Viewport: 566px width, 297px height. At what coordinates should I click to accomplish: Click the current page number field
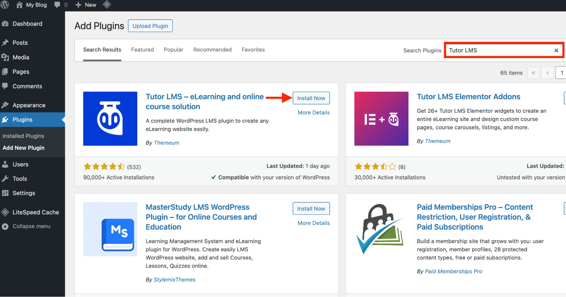click(561, 73)
